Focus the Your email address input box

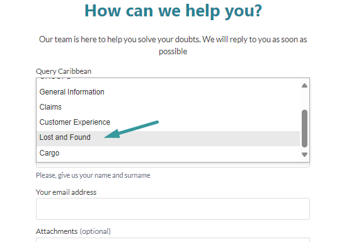(173, 209)
